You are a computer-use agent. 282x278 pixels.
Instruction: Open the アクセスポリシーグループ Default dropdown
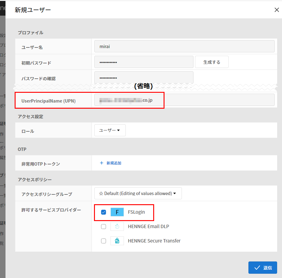pos(138,193)
